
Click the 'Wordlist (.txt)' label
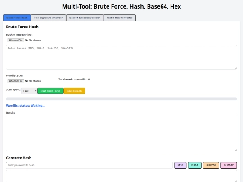pyautogui.click(x=14, y=75)
